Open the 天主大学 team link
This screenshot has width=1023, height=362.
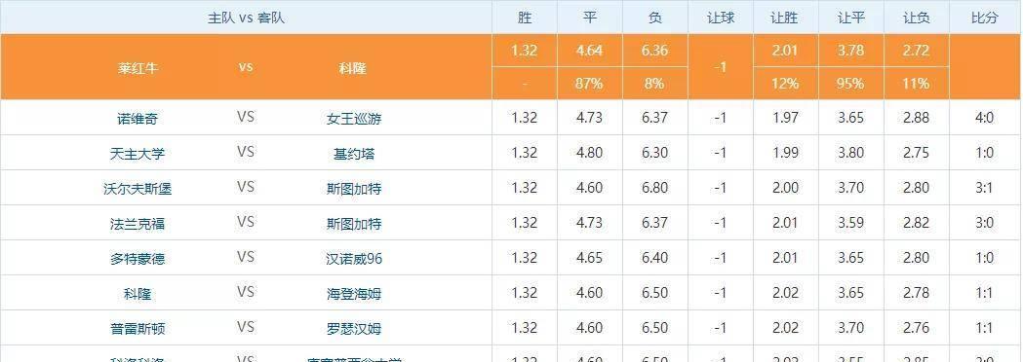(138, 154)
